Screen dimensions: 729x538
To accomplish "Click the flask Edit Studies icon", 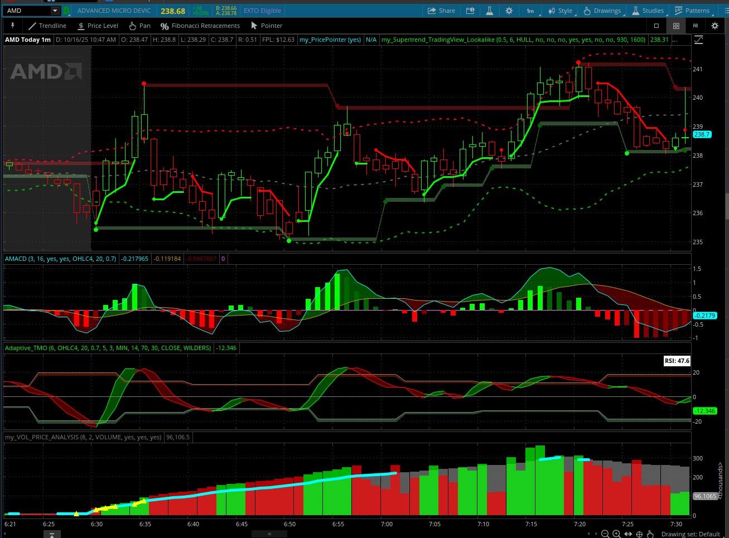I will [x=489, y=11].
